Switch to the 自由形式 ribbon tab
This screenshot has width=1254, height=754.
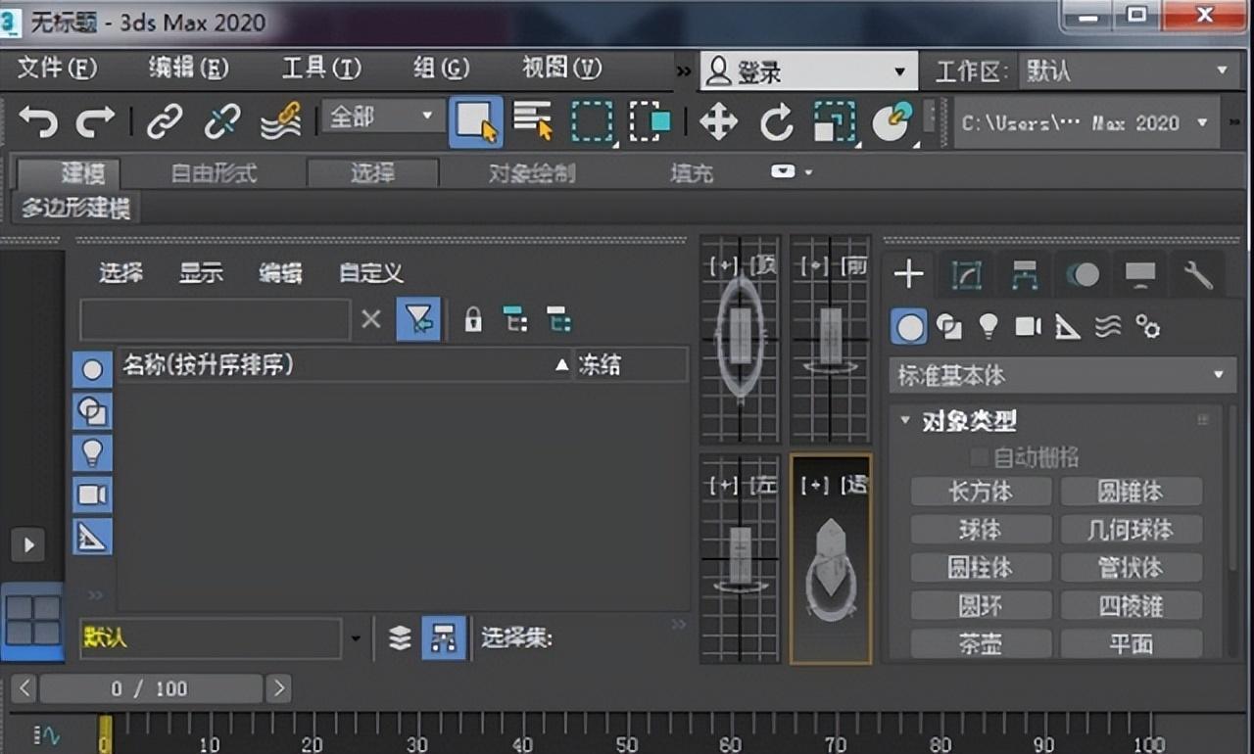tap(213, 171)
